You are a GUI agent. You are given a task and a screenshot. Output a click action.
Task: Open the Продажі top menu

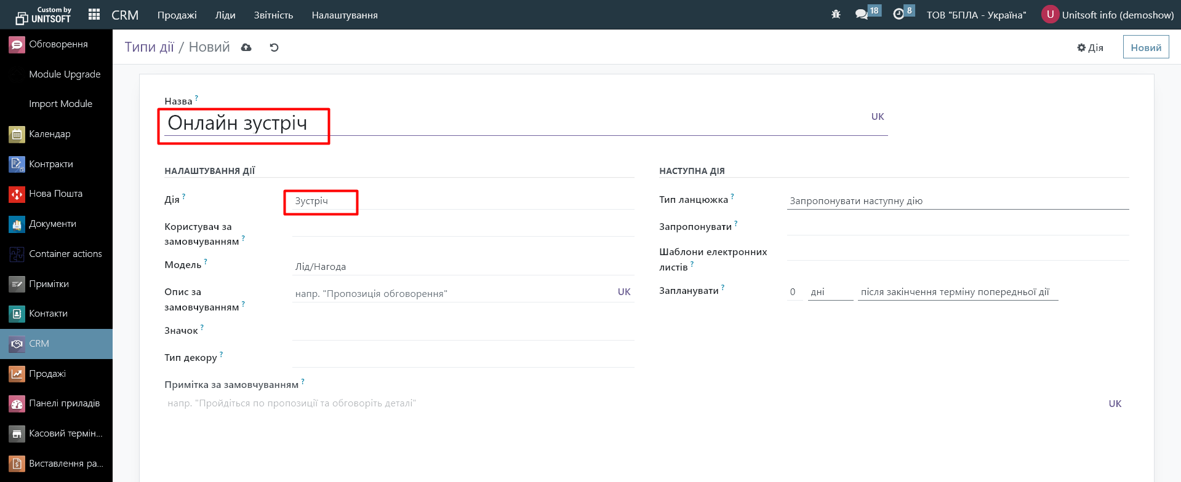[x=177, y=15]
